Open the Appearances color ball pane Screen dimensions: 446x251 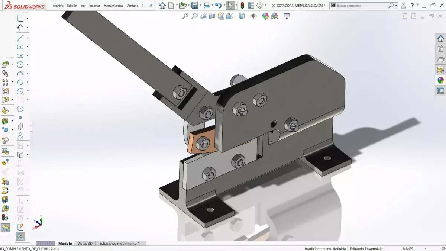[x=440, y=80]
